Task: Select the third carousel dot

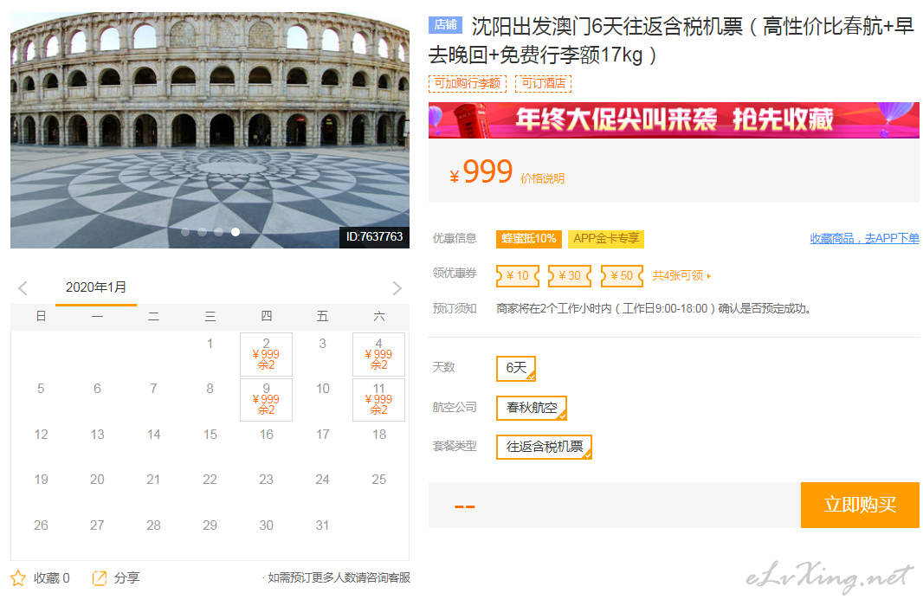Action: [x=218, y=232]
